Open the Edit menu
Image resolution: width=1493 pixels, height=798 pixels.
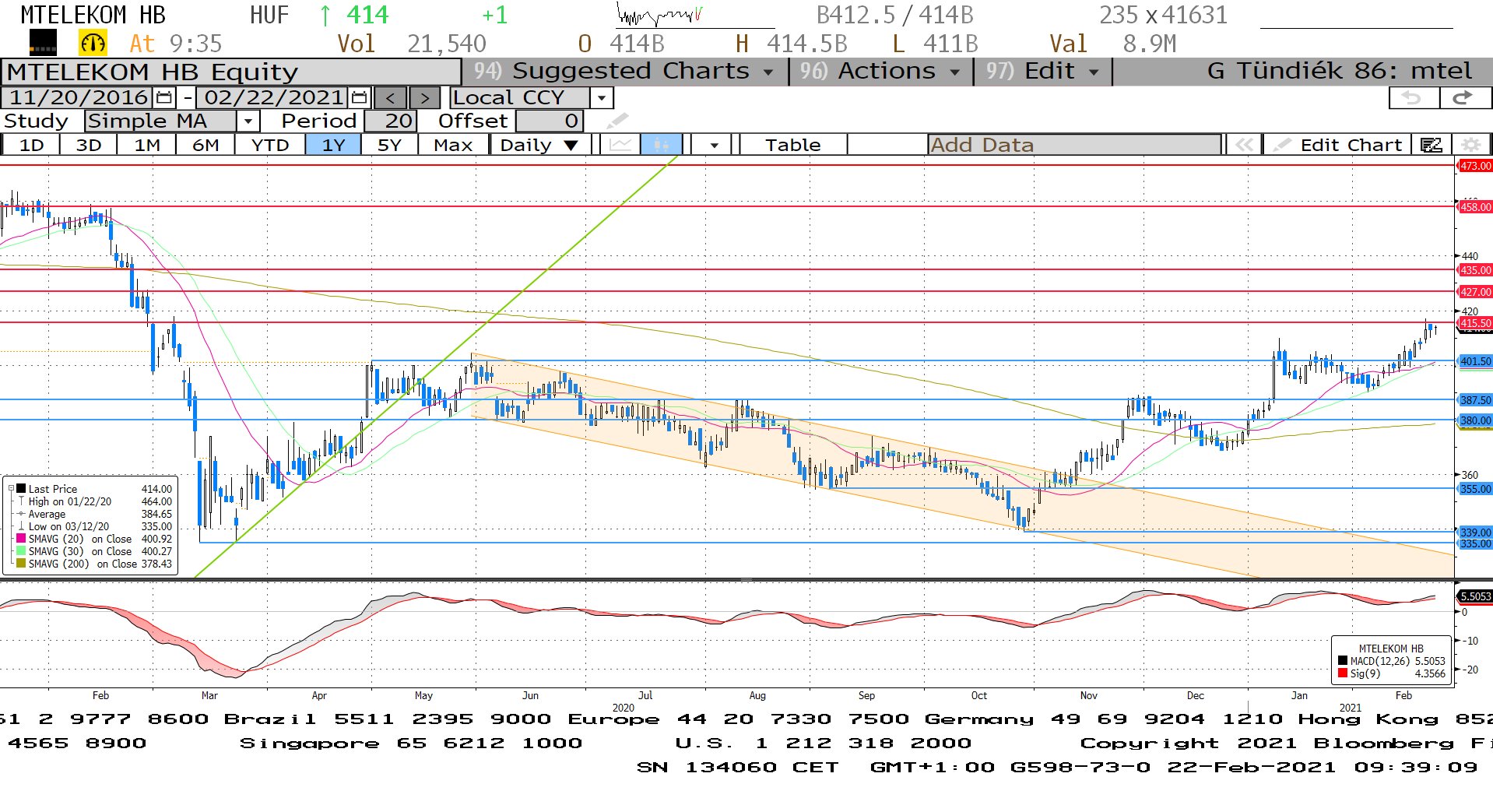coord(1043,72)
